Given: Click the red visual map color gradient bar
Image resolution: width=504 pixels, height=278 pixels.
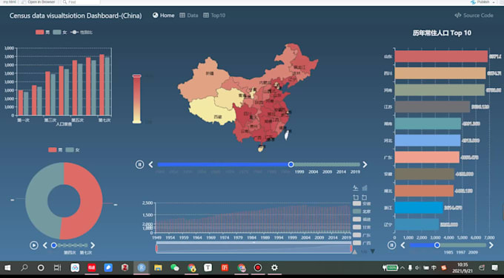Looking at the screenshot, I should (137, 99).
